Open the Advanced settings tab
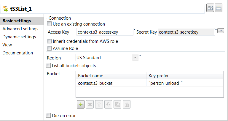 pos(20,29)
